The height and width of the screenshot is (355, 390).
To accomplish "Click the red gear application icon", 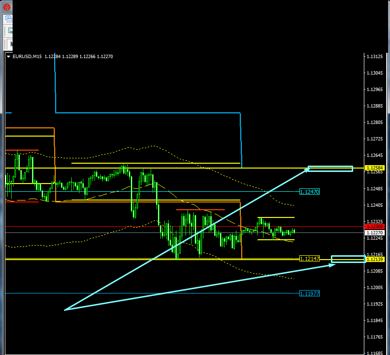I will [7, 7].
